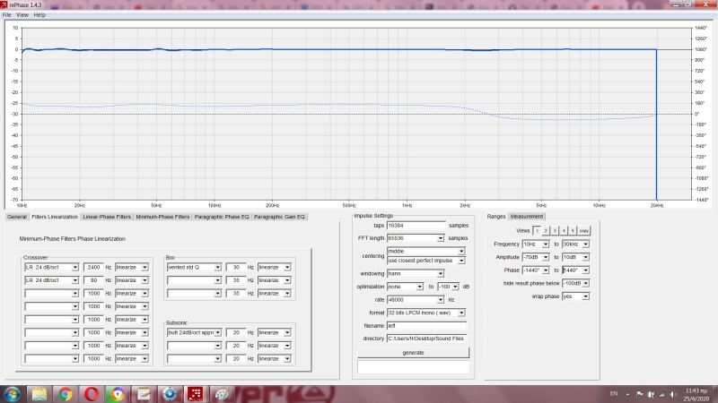Click the copy views button
This screenshot has height=403, width=718.
point(584,230)
